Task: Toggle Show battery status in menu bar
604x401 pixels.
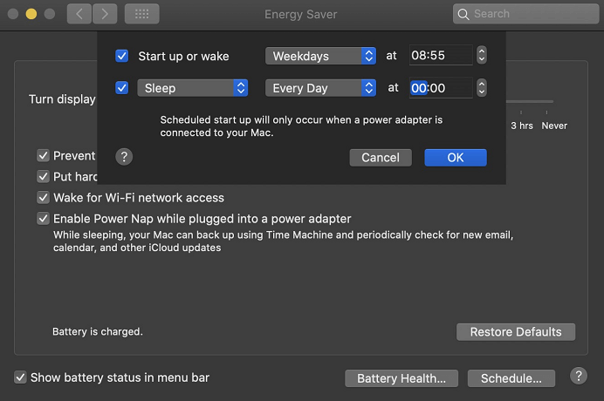Action: click(20, 377)
